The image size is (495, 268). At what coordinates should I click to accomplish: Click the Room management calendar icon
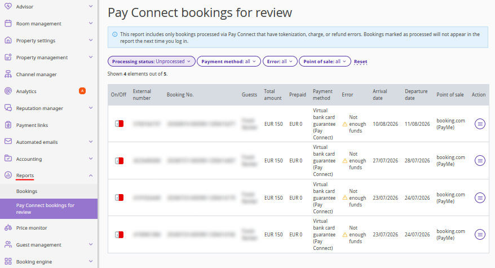tap(8, 23)
